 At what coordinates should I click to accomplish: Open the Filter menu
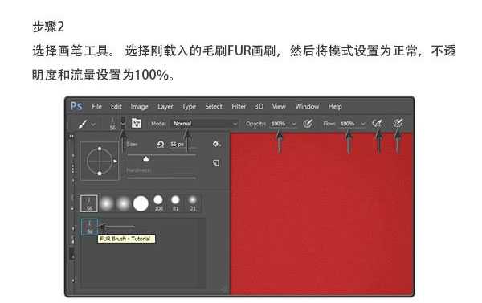239,106
